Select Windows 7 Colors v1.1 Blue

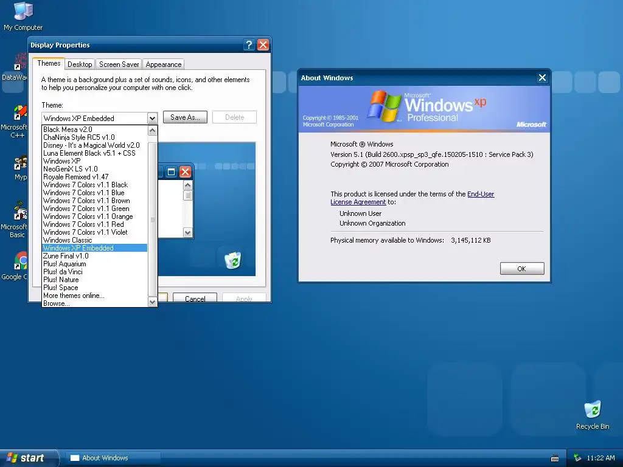tap(94, 193)
